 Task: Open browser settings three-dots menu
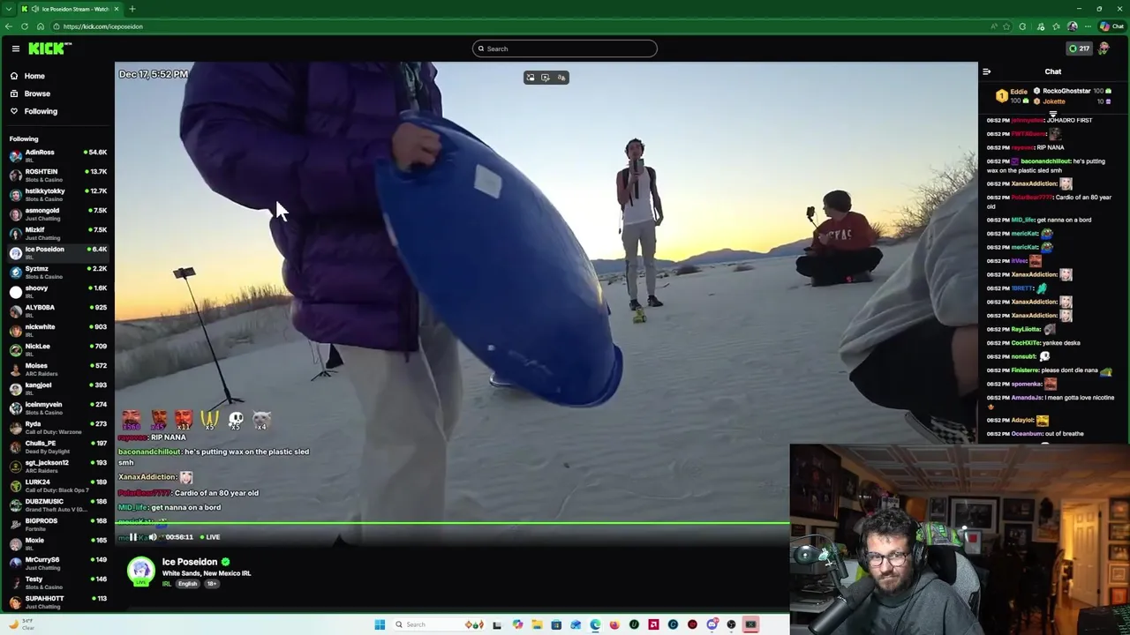[1088, 26]
